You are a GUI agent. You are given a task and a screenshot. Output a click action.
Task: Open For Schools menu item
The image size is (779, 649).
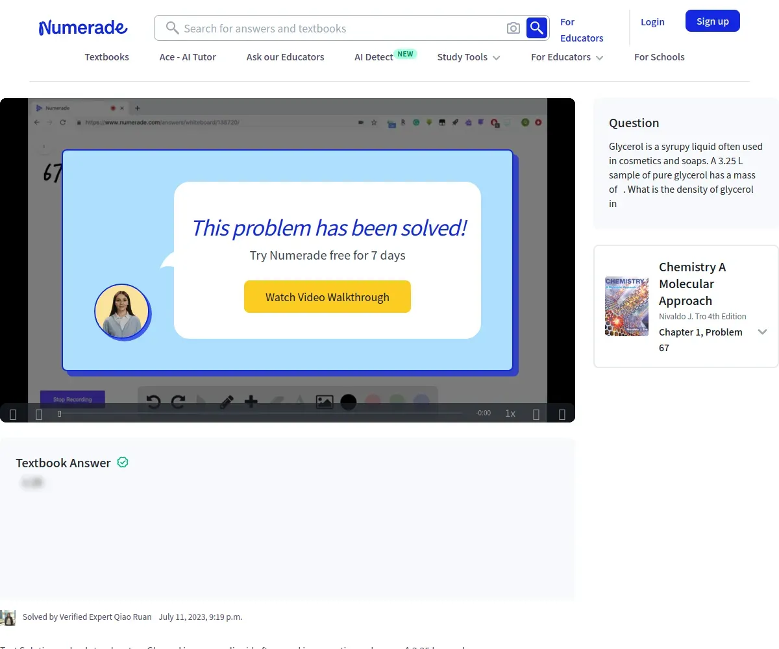point(660,57)
